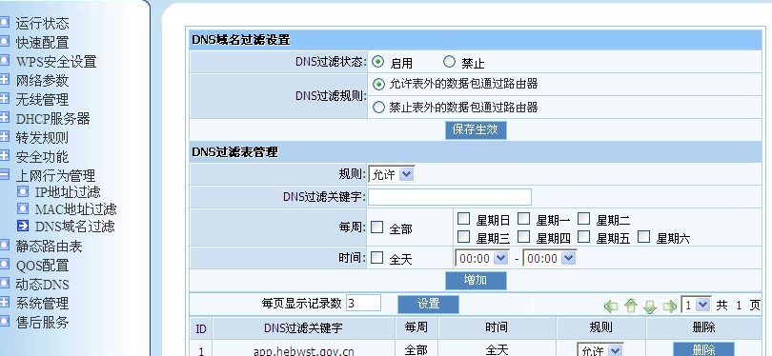The height and width of the screenshot is (356, 772).
Task: Open the IP地址过滤 page
Action: coord(68,191)
